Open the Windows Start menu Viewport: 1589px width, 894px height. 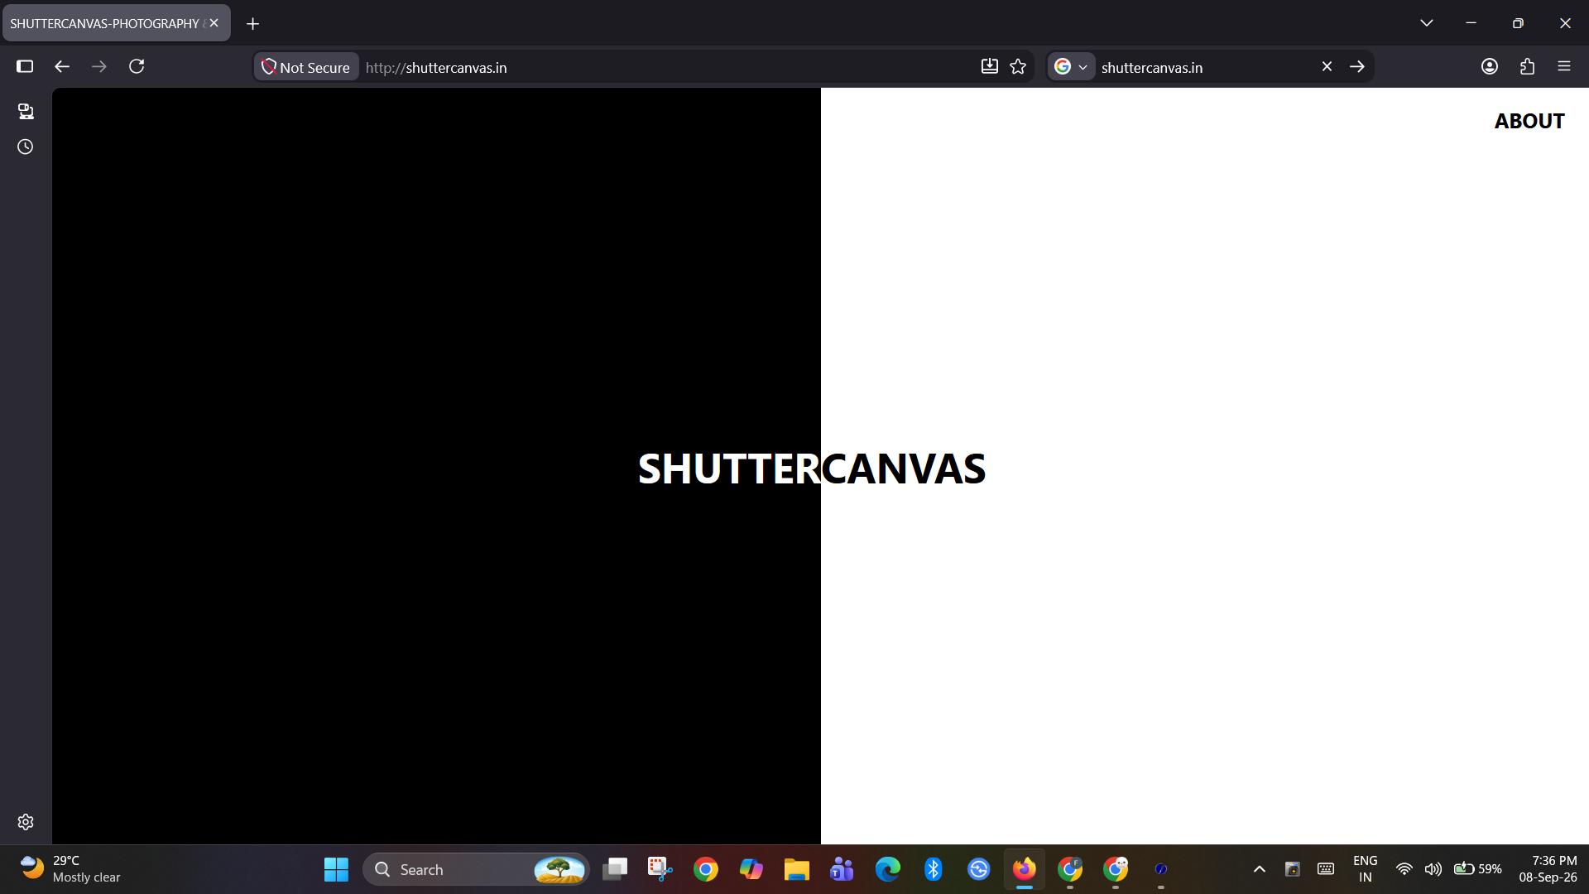tap(336, 869)
